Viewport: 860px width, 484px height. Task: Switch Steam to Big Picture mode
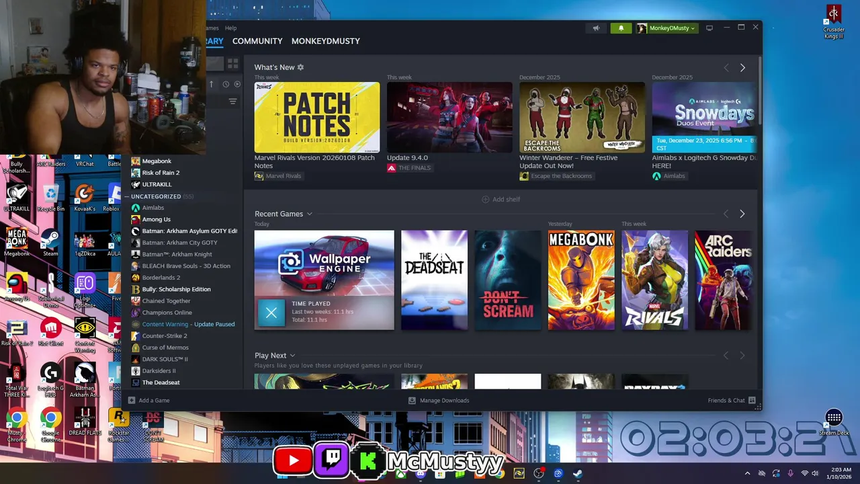click(x=709, y=28)
